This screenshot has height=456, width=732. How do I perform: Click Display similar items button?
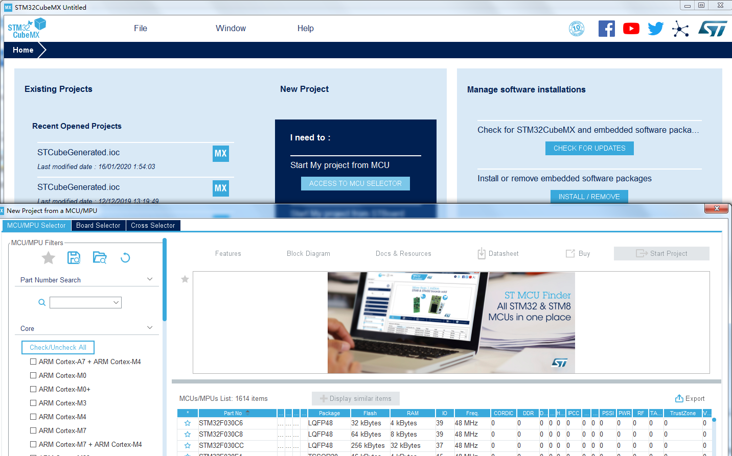tap(355, 398)
